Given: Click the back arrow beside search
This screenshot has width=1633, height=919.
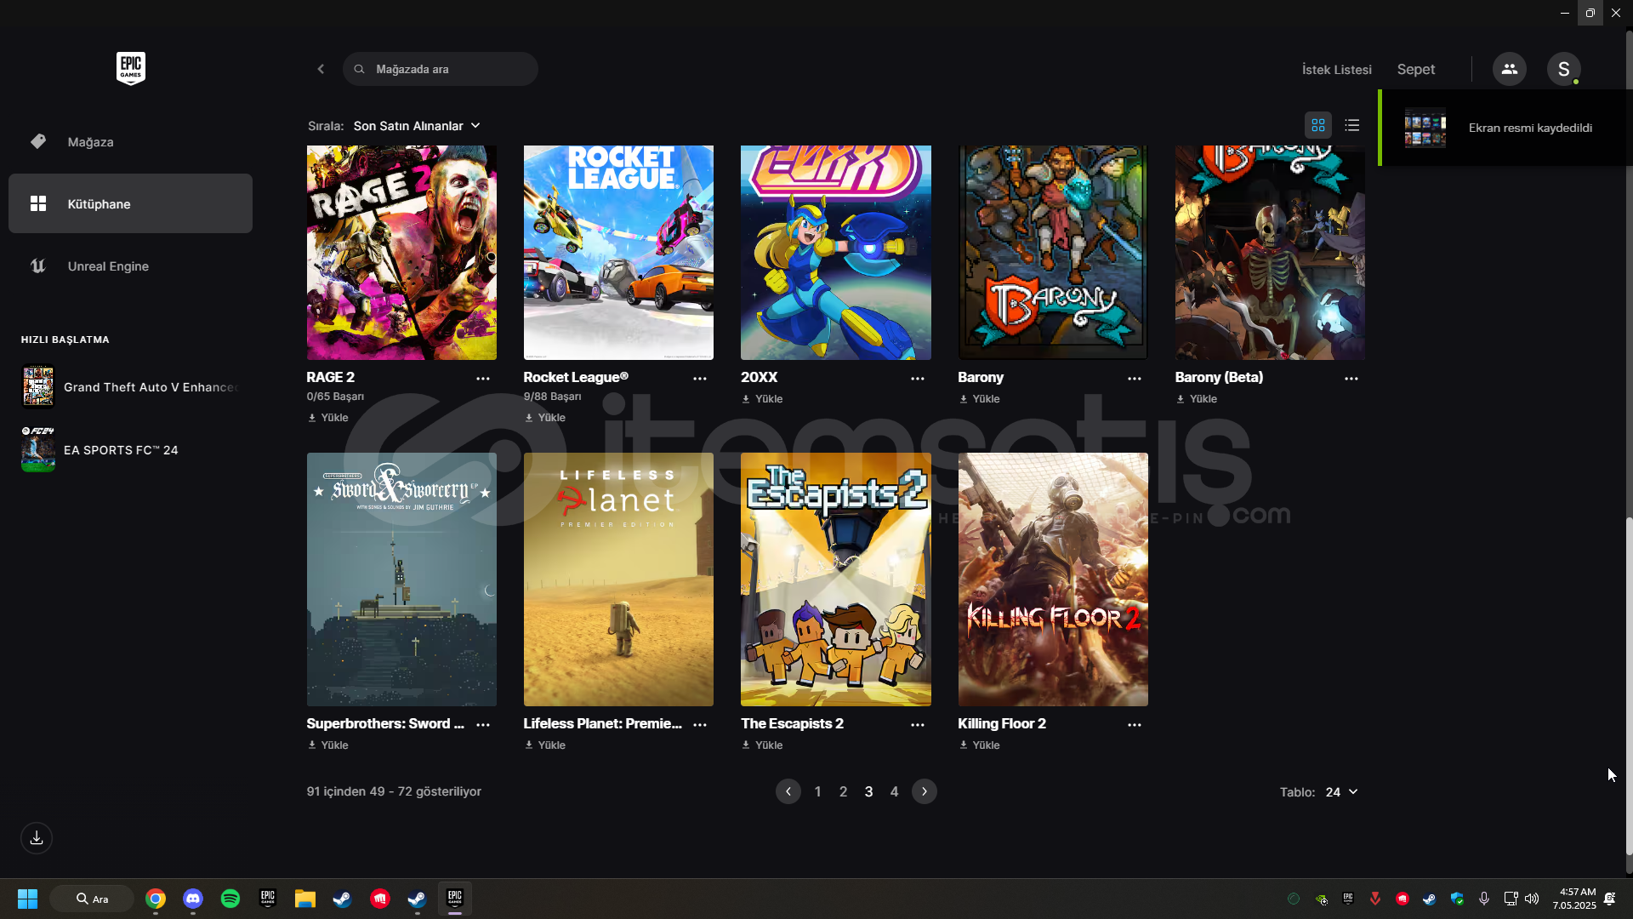Looking at the screenshot, I should pos(321,69).
